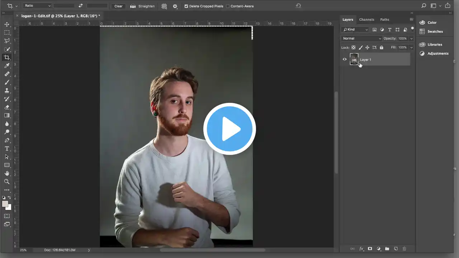
Task: Enable the Content-Aware checkbox
Action: (228, 6)
